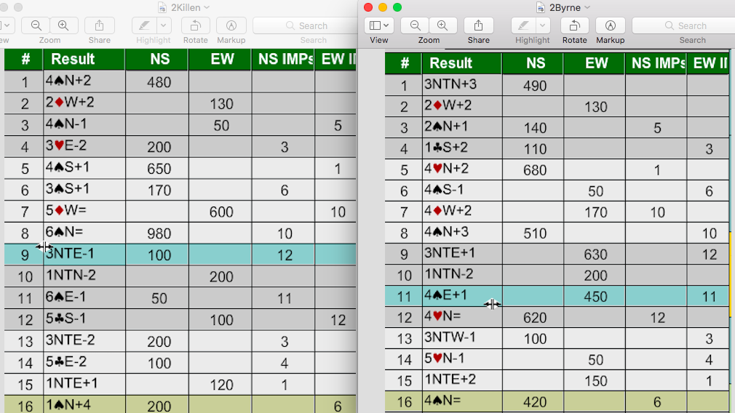Rotate the 2Killen document
The height and width of the screenshot is (413, 735).
196,25
